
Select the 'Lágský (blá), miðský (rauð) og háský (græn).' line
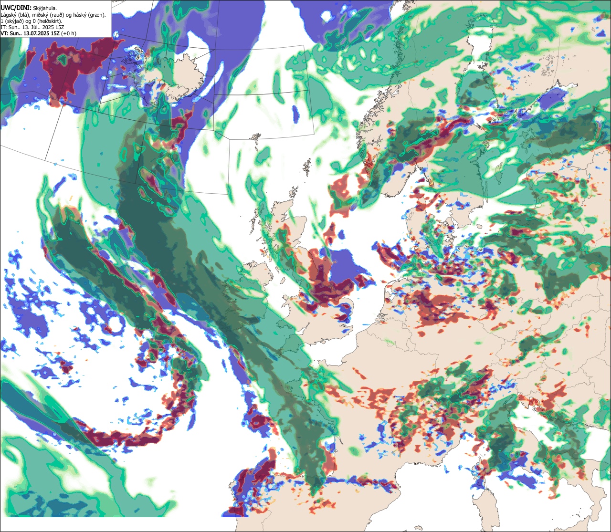point(53,15)
